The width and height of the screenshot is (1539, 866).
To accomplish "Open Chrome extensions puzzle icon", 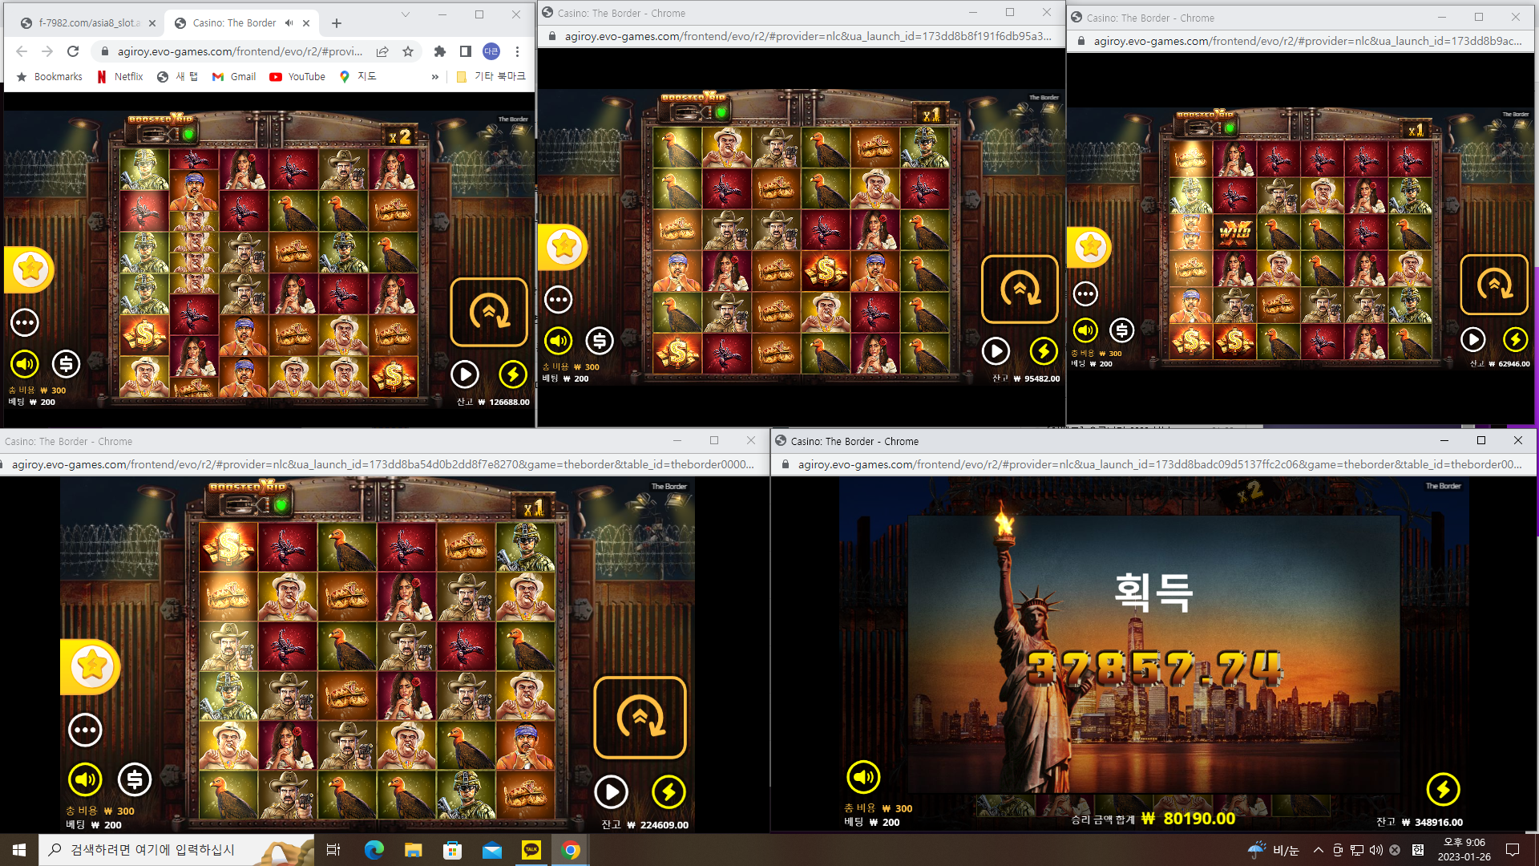I will point(439,51).
